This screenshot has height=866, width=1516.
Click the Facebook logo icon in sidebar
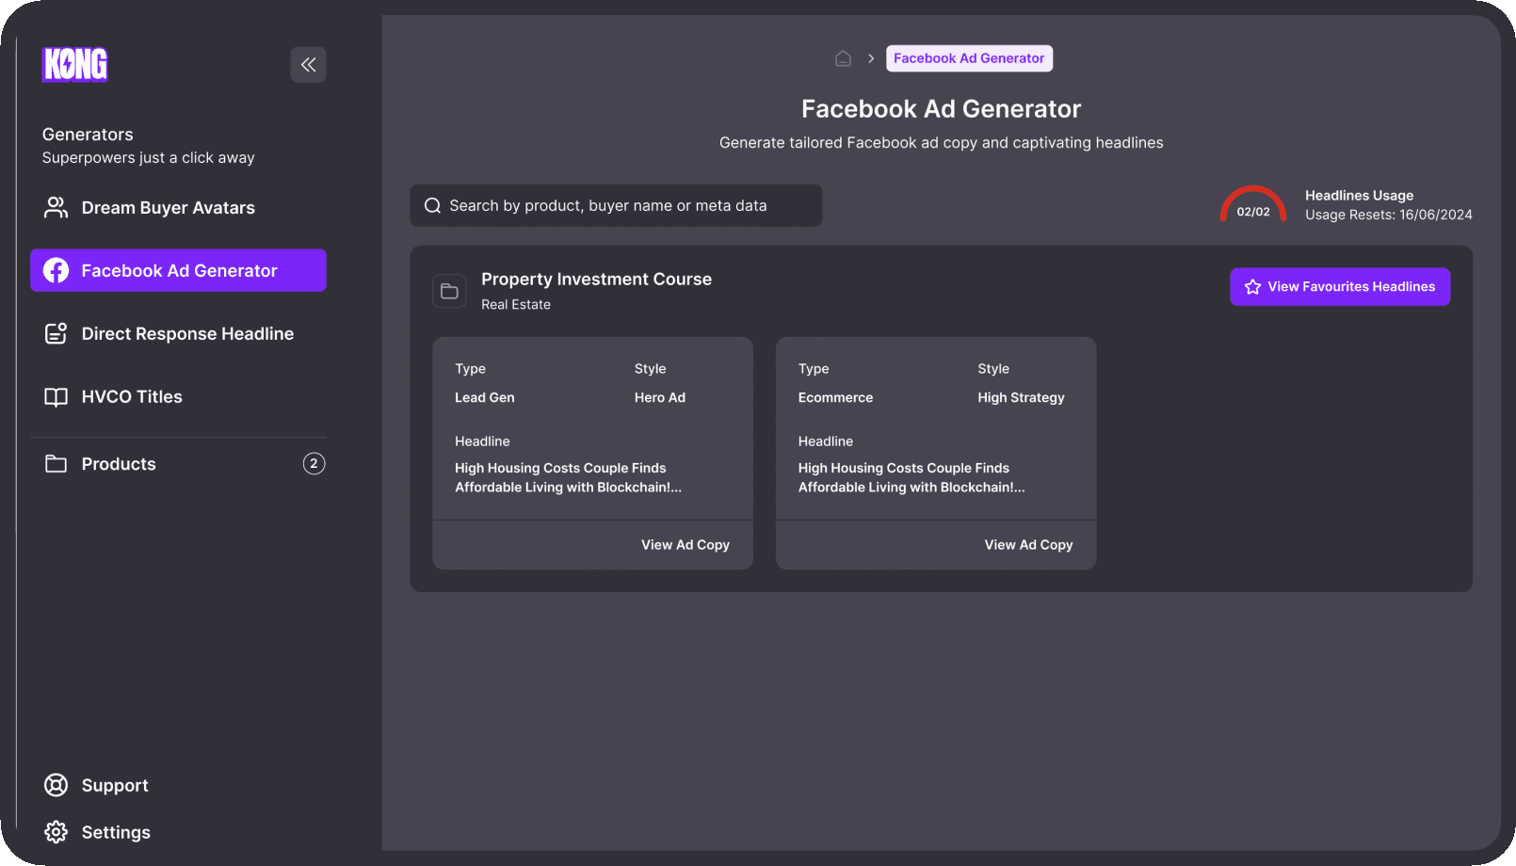pos(56,271)
